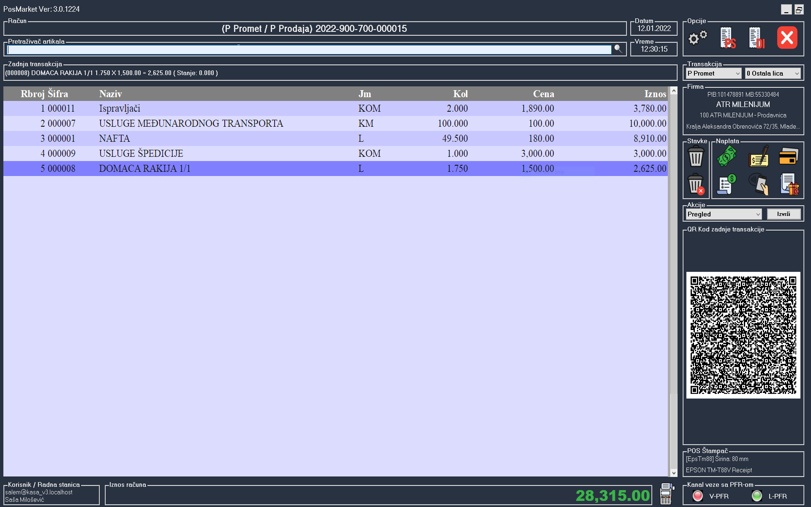
Task: Click the PIB:101478891 company line
Action: (x=743, y=95)
